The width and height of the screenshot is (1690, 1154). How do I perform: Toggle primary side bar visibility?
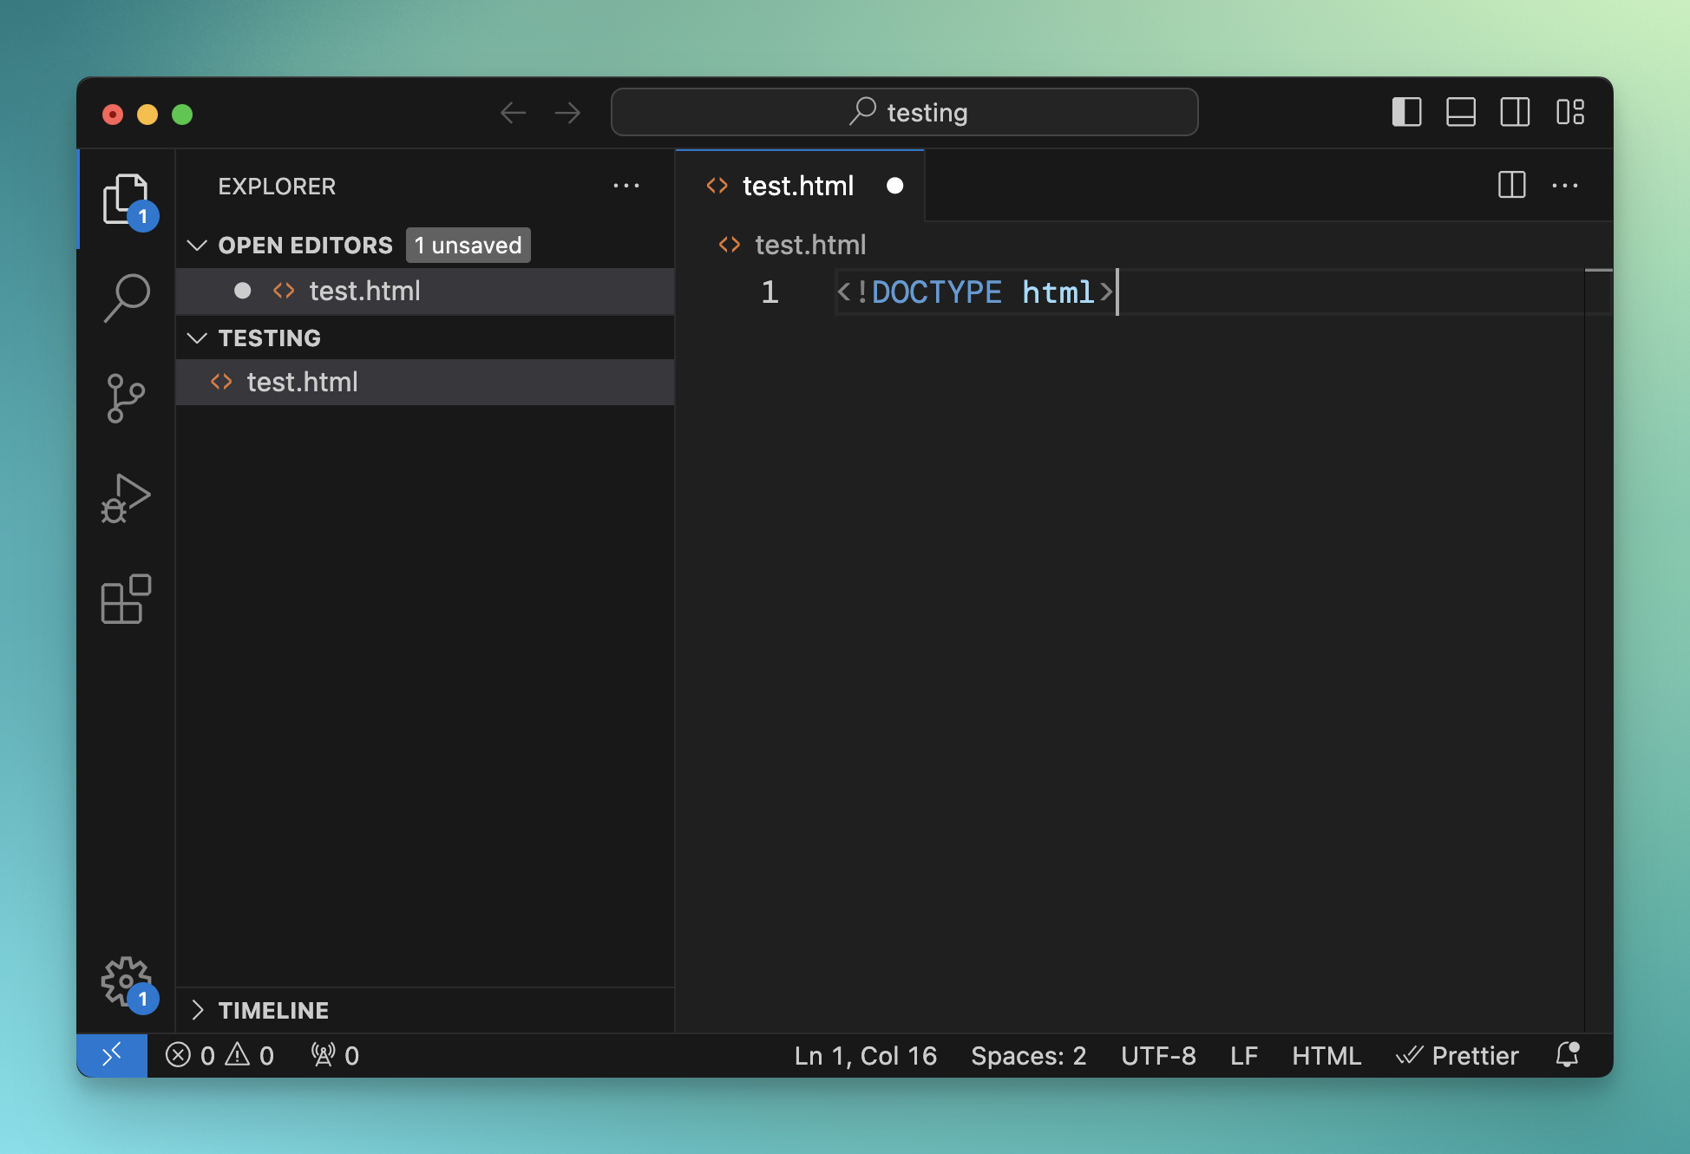pos(1406,113)
